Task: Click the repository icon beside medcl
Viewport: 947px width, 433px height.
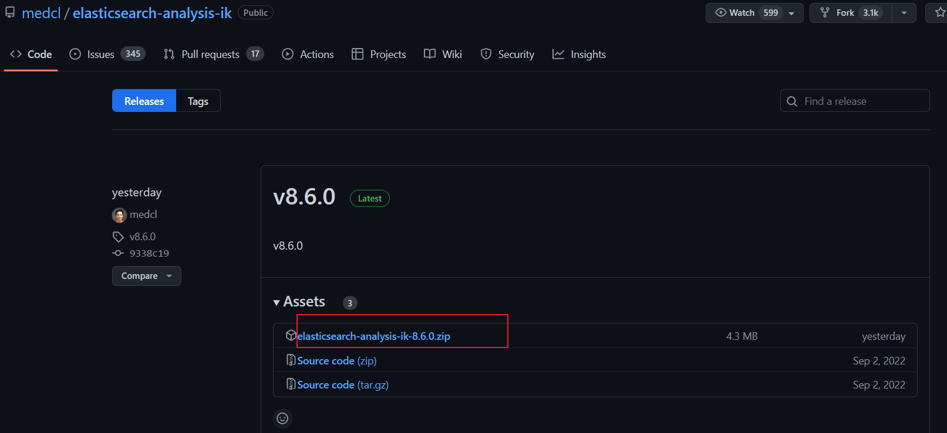Action: click(10, 13)
